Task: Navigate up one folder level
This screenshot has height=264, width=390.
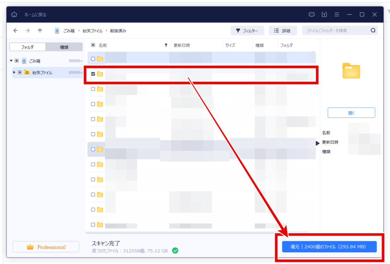Action: tap(40, 30)
